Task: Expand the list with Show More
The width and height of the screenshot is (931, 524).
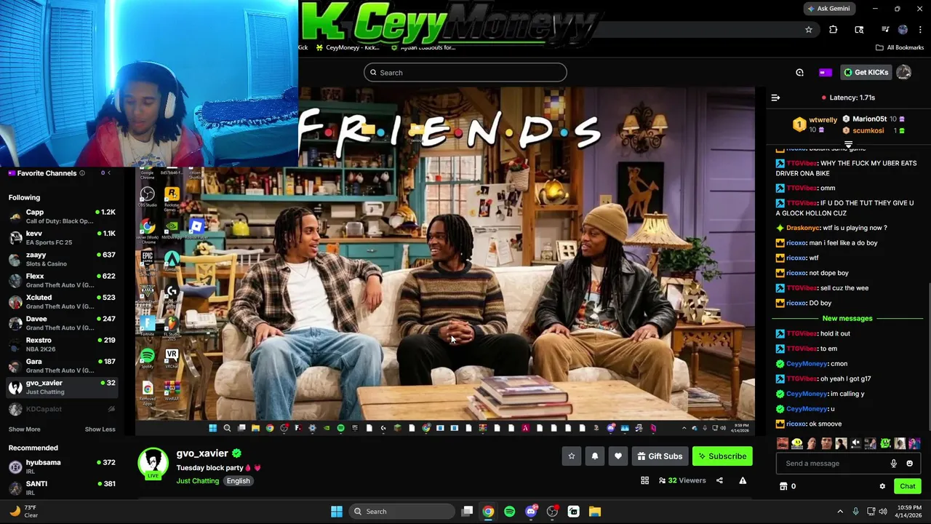Action: 24,429
